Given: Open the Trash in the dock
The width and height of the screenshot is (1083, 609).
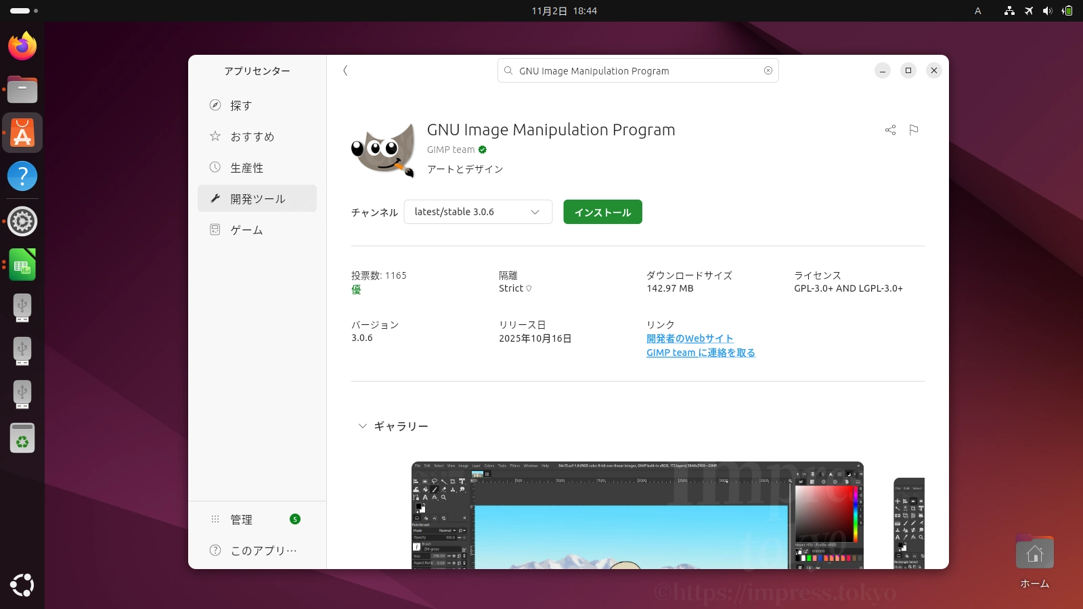Looking at the screenshot, I should 22,438.
